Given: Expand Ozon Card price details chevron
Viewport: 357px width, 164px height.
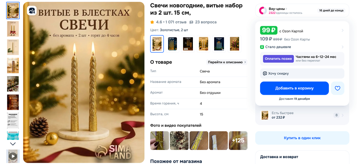Looking at the screenshot, I should [x=343, y=31].
